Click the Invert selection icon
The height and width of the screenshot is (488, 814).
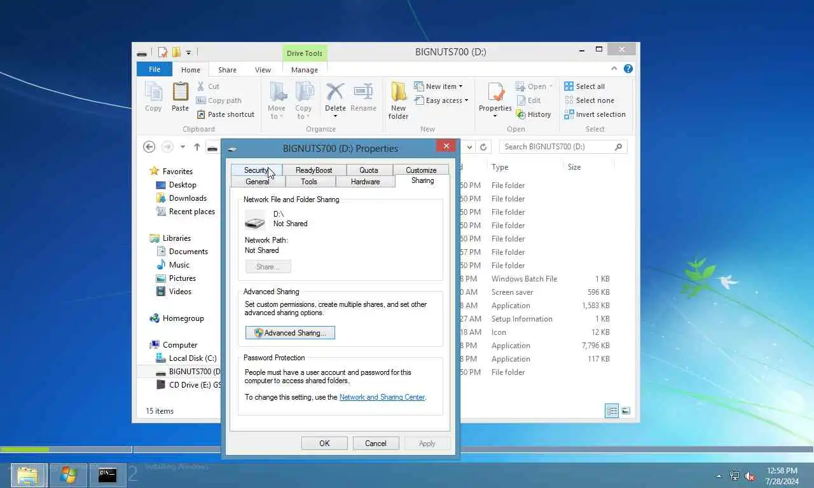click(x=569, y=114)
